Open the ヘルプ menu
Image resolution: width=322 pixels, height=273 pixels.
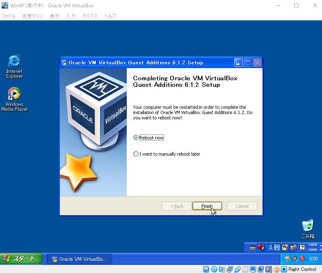click(110, 16)
